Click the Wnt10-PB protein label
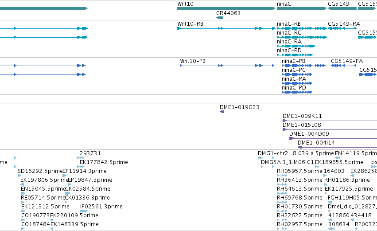 tap(193, 61)
